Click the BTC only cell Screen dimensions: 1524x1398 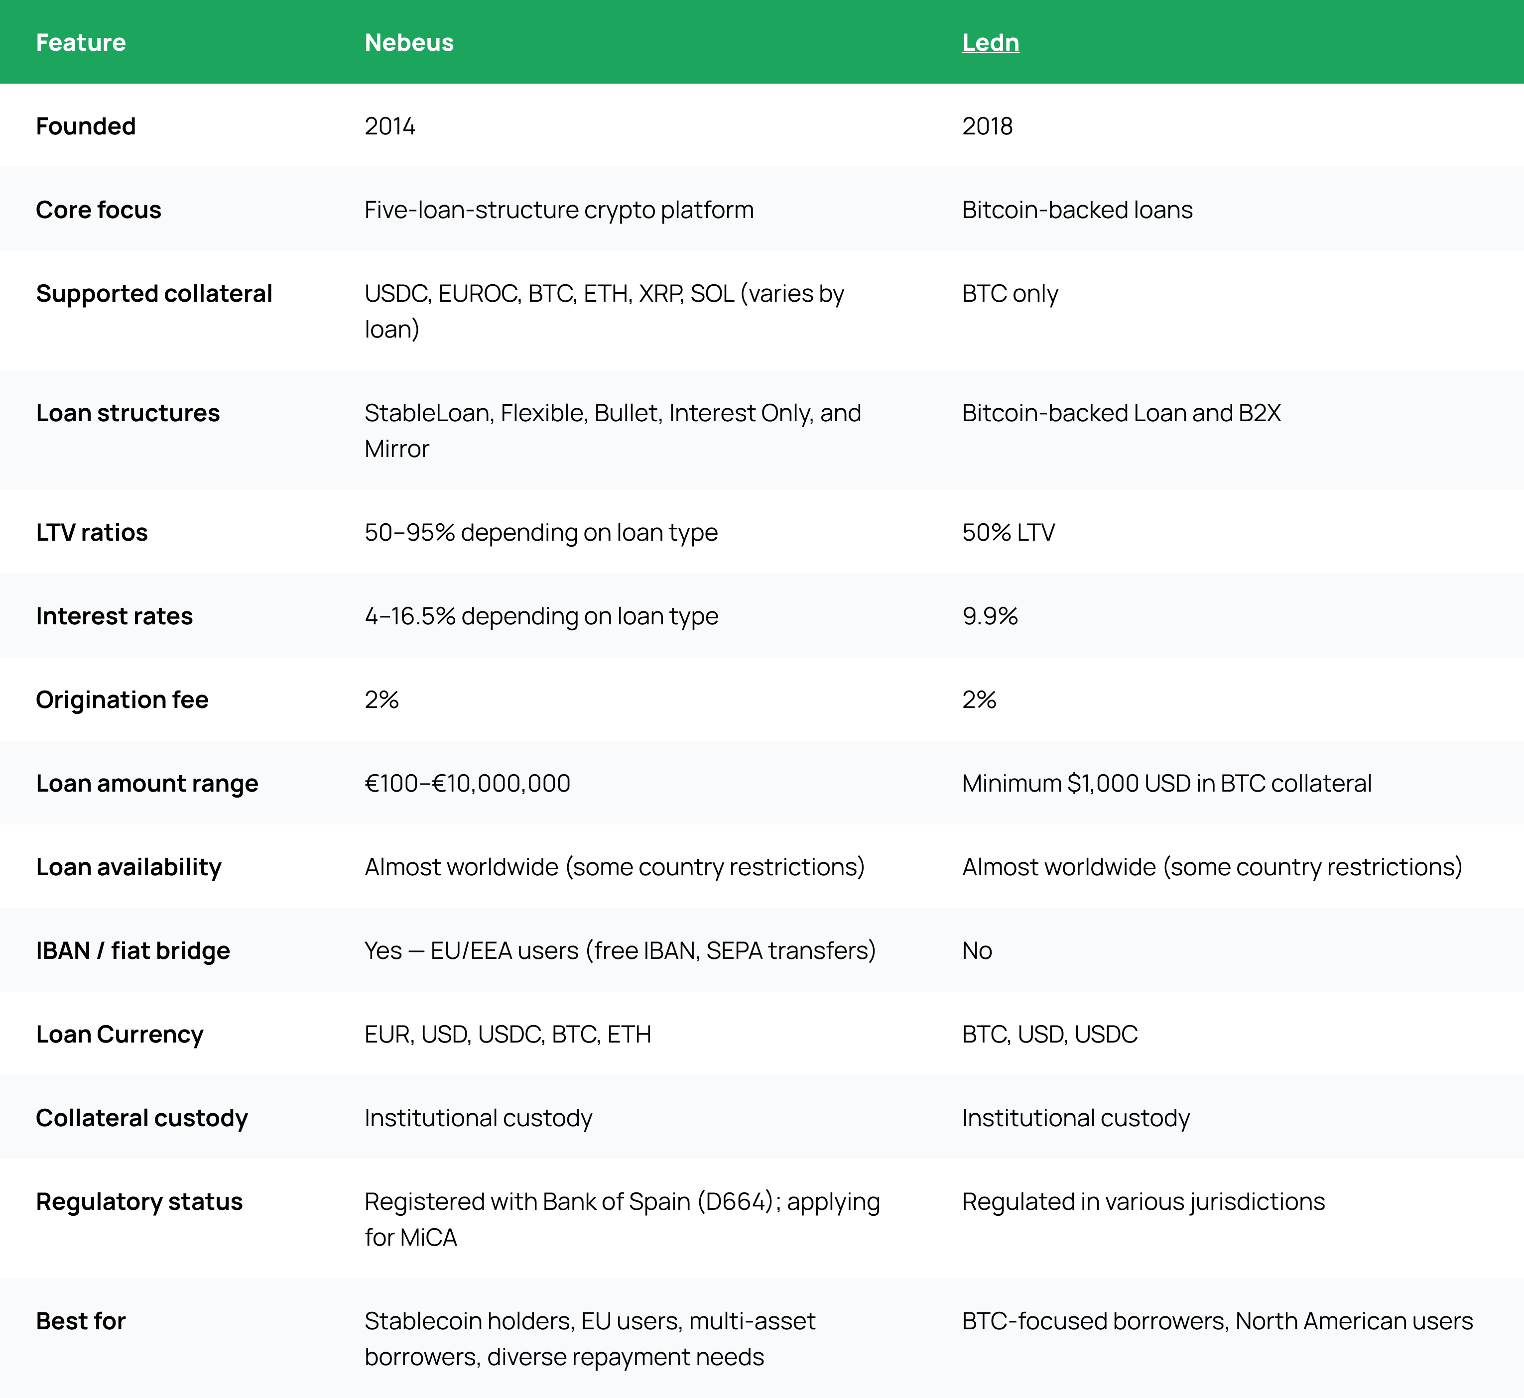tap(1010, 294)
